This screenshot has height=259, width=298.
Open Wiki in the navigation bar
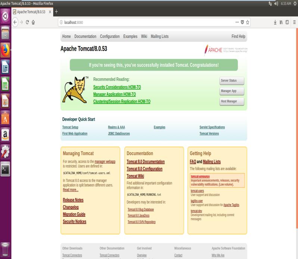[144, 36]
